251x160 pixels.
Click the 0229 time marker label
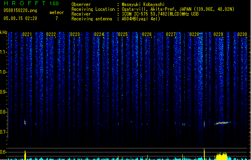click(218, 34)
